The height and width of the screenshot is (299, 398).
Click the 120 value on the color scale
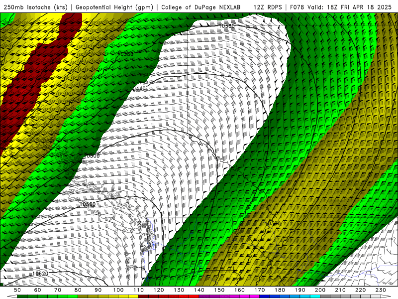coord(159,290)
